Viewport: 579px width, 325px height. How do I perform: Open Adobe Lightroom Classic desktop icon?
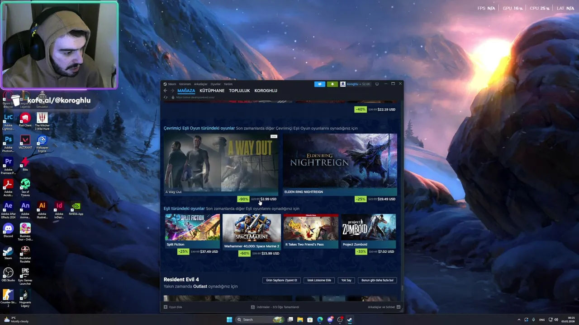click(8, 121)
